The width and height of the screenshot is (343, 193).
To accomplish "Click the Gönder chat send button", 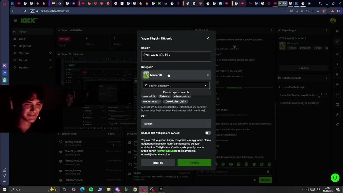I will pos(266,180).
